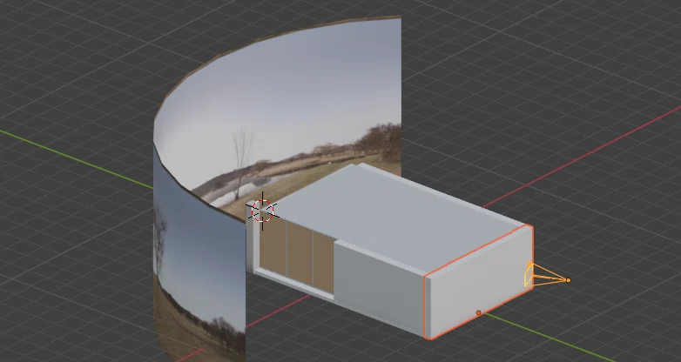This screenshot has width=681, height=362.
Task: Click the brown door panels on building
Action: coord(296,254)
